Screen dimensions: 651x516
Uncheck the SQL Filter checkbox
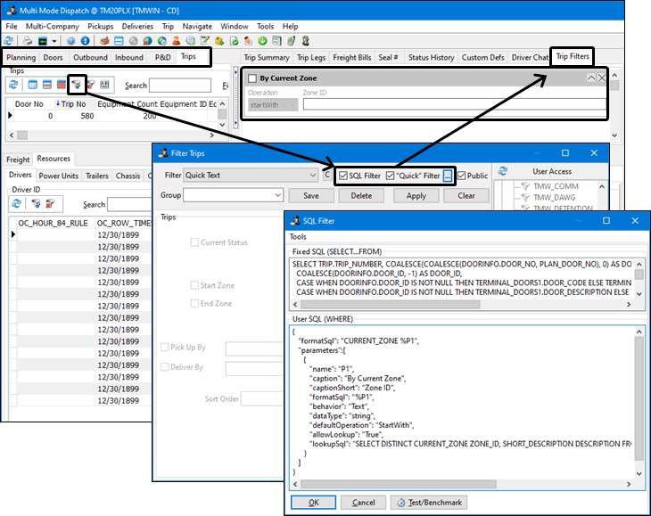343,176
